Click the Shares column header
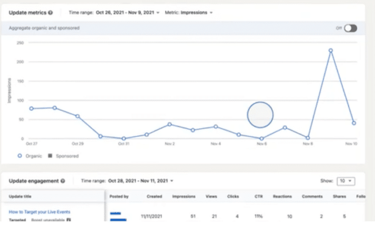This screenshot has width=375, height=225. pos(339,197)
